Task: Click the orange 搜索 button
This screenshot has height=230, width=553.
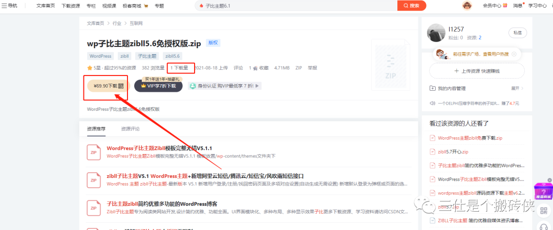Action: pos(412,6)
